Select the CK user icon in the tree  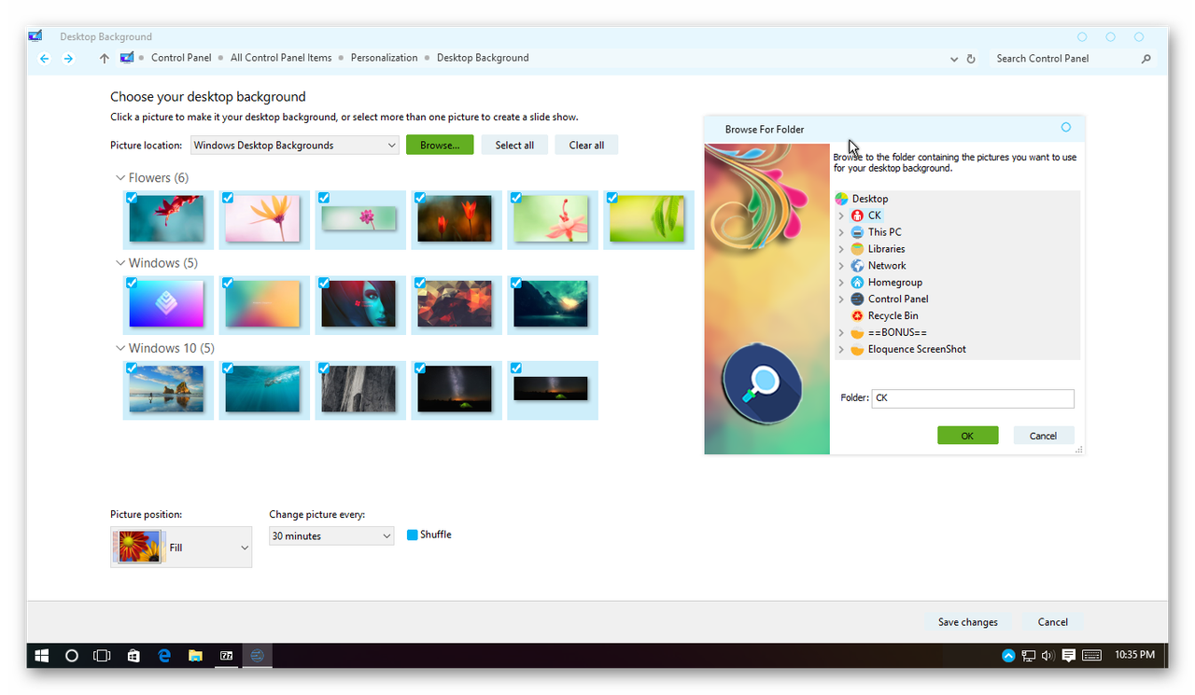(x=857, y=215)
